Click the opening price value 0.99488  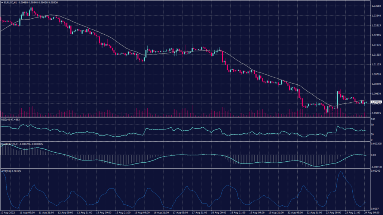[24, 2]
